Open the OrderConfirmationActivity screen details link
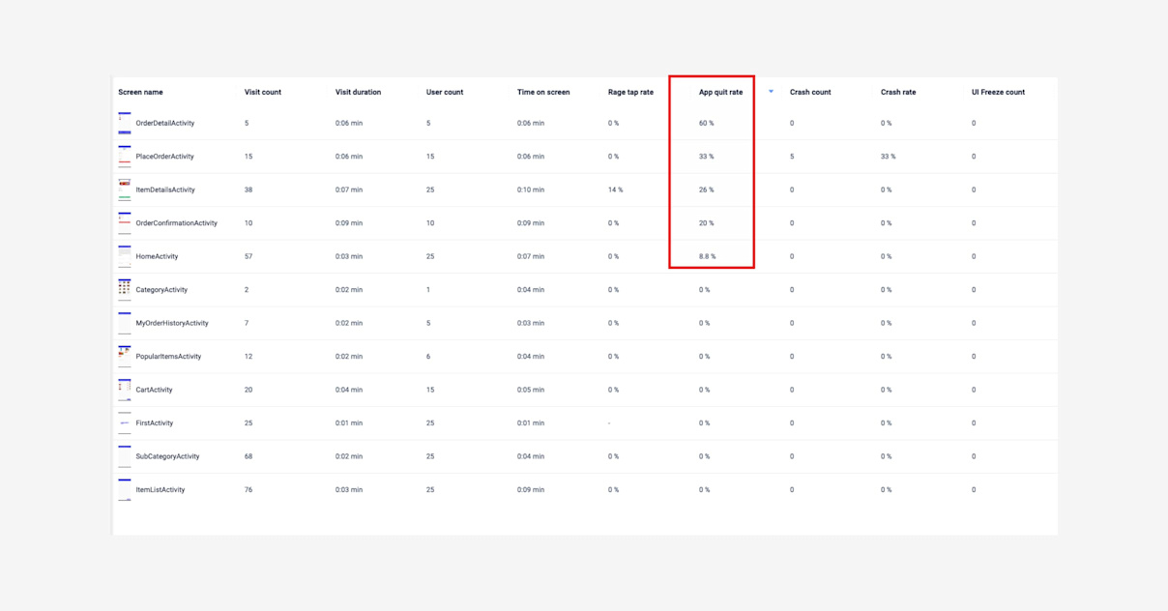1168x611 pixels. click(179, 222)
